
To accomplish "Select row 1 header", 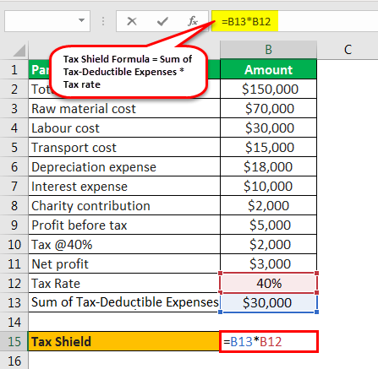I will tap(14, 69).
